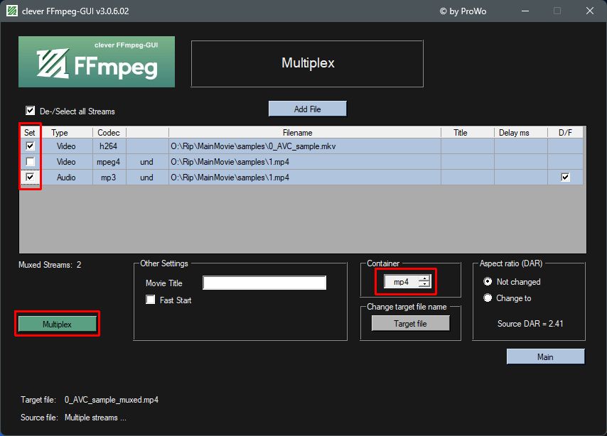This screenshot has height=436, width=607.
Task: Click the mpeg4 codec cell
Action: click(109, 162)
